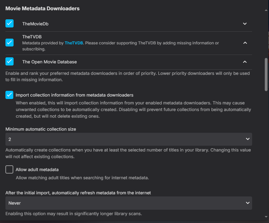The height and width of the screenshot is (223, 269).
Task: Click the Allow adult metadata label
Action: tap(37, 170)
